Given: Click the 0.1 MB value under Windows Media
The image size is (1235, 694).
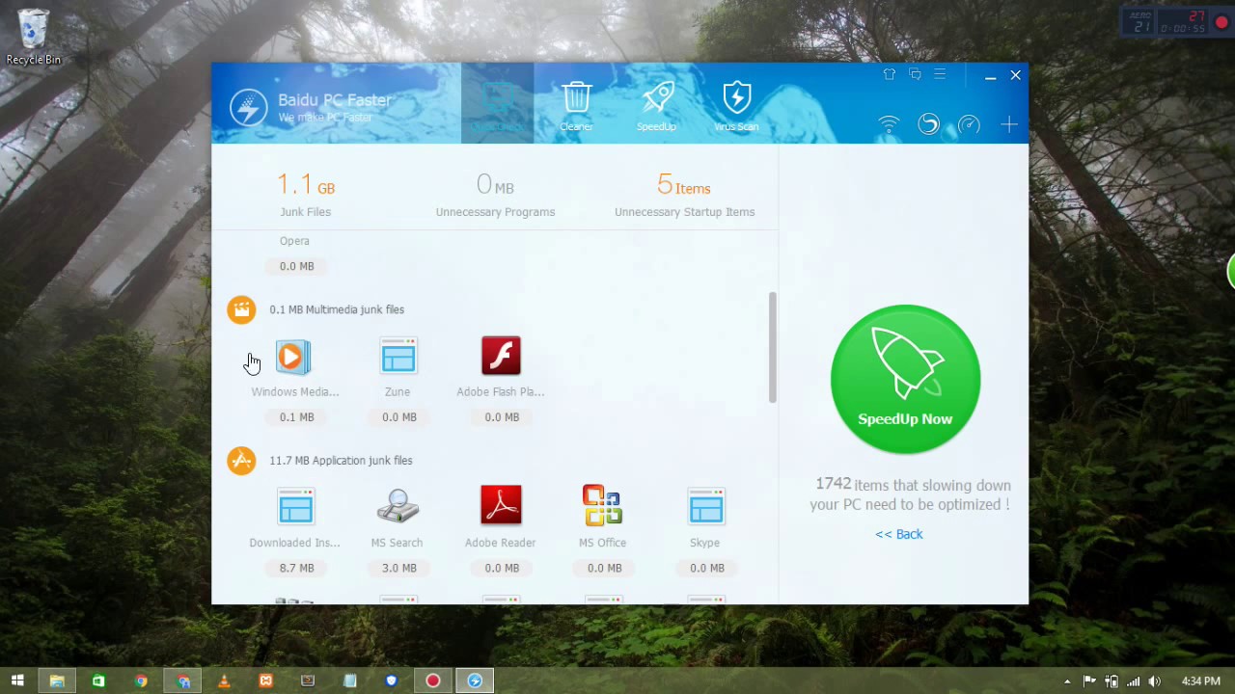Looking at the screenshot, I should 296,417.
